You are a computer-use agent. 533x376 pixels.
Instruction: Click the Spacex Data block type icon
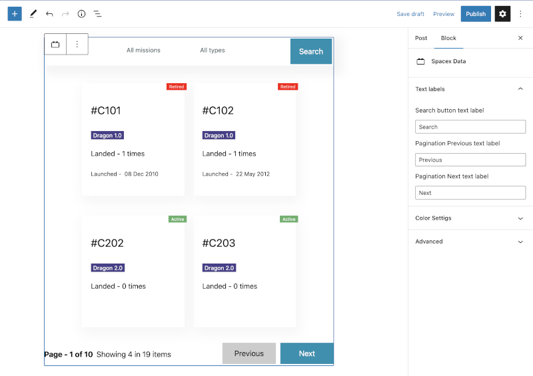(55, 45)
